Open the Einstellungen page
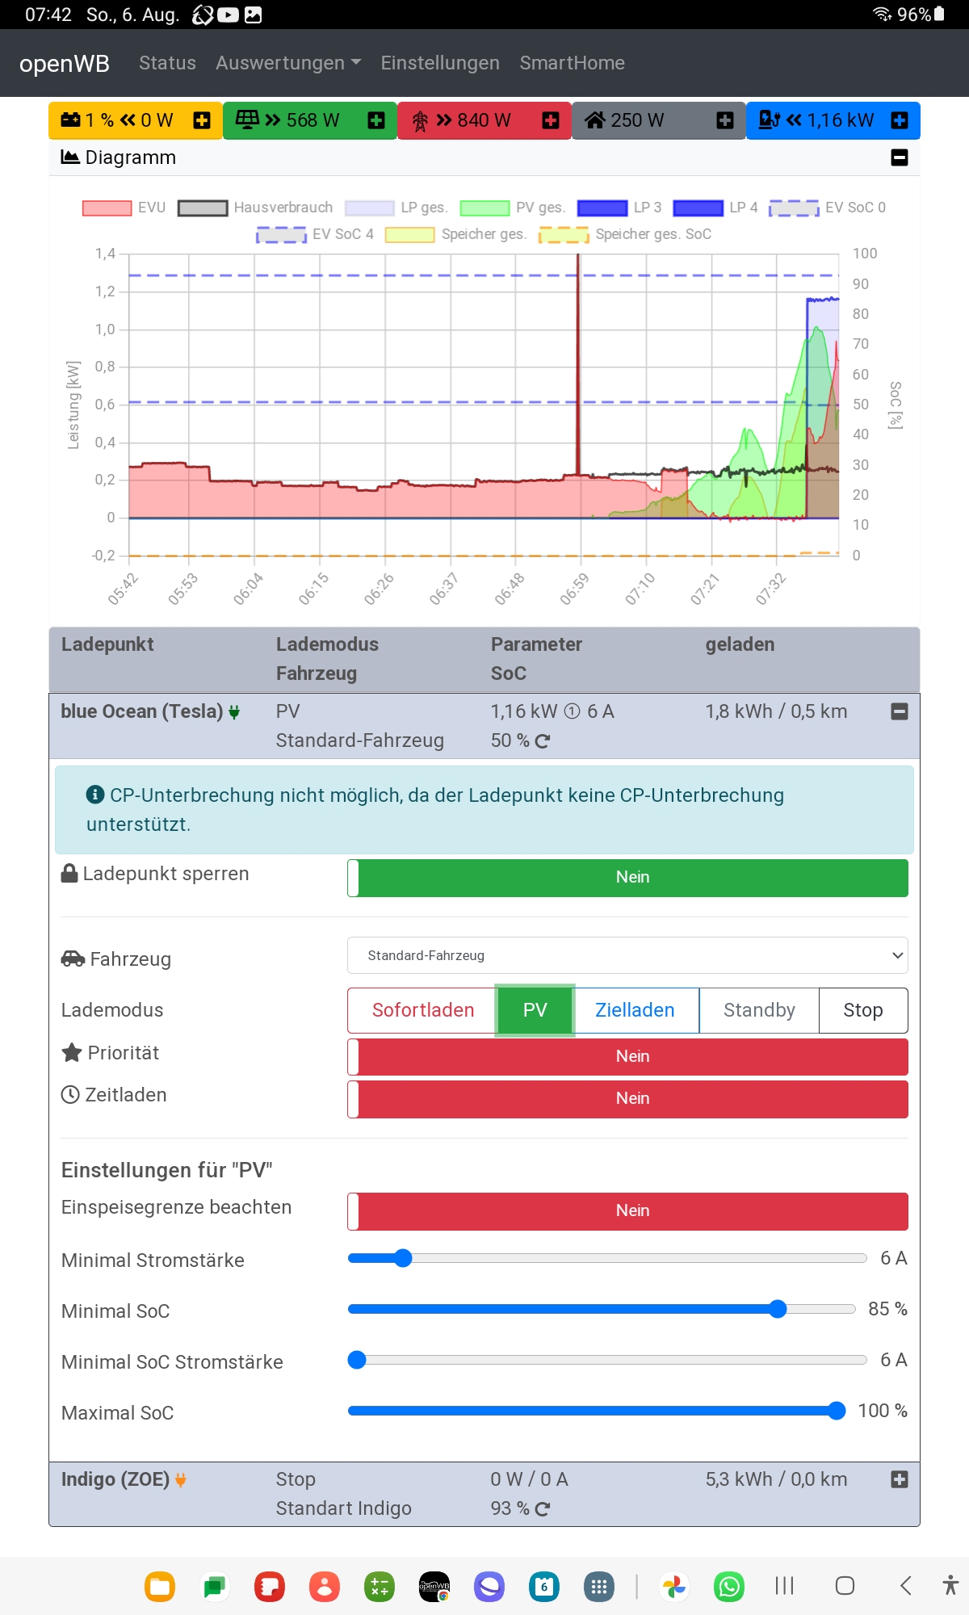This screenshot has height=1615, width=969. (440, 63)
